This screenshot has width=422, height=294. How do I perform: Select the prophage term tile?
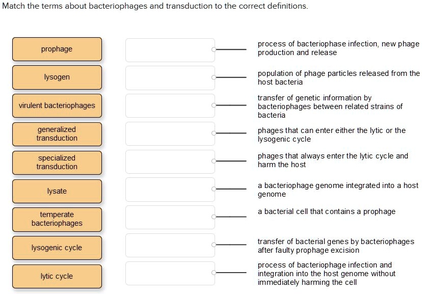pyautogui.click(x=57, y=49)
